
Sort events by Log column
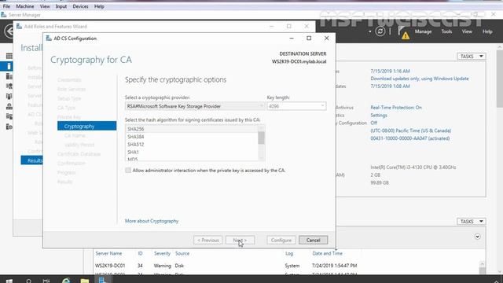click(289, 253)
